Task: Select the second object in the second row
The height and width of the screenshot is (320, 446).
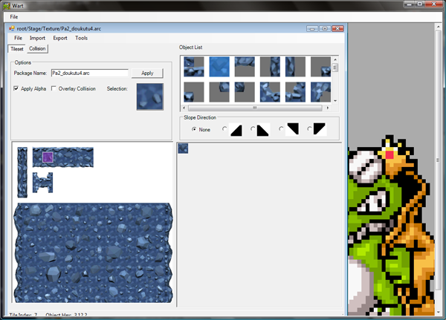Action: click(219, 92)
